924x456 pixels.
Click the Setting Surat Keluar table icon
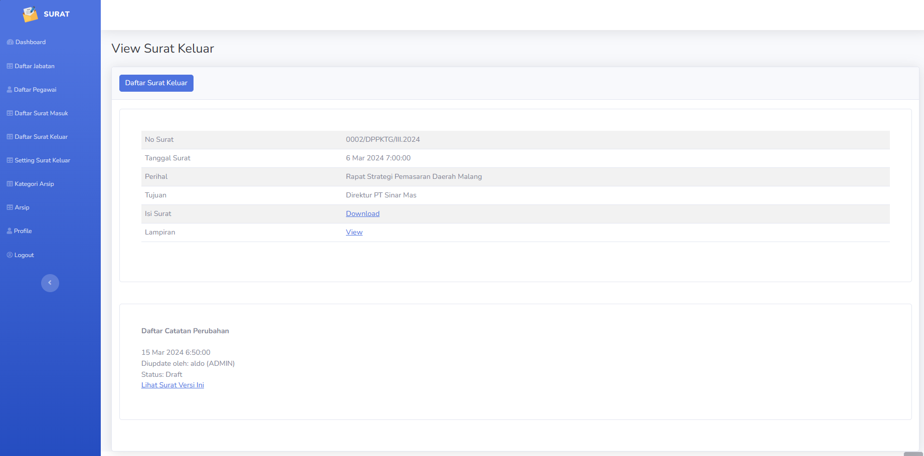[10, 160]
